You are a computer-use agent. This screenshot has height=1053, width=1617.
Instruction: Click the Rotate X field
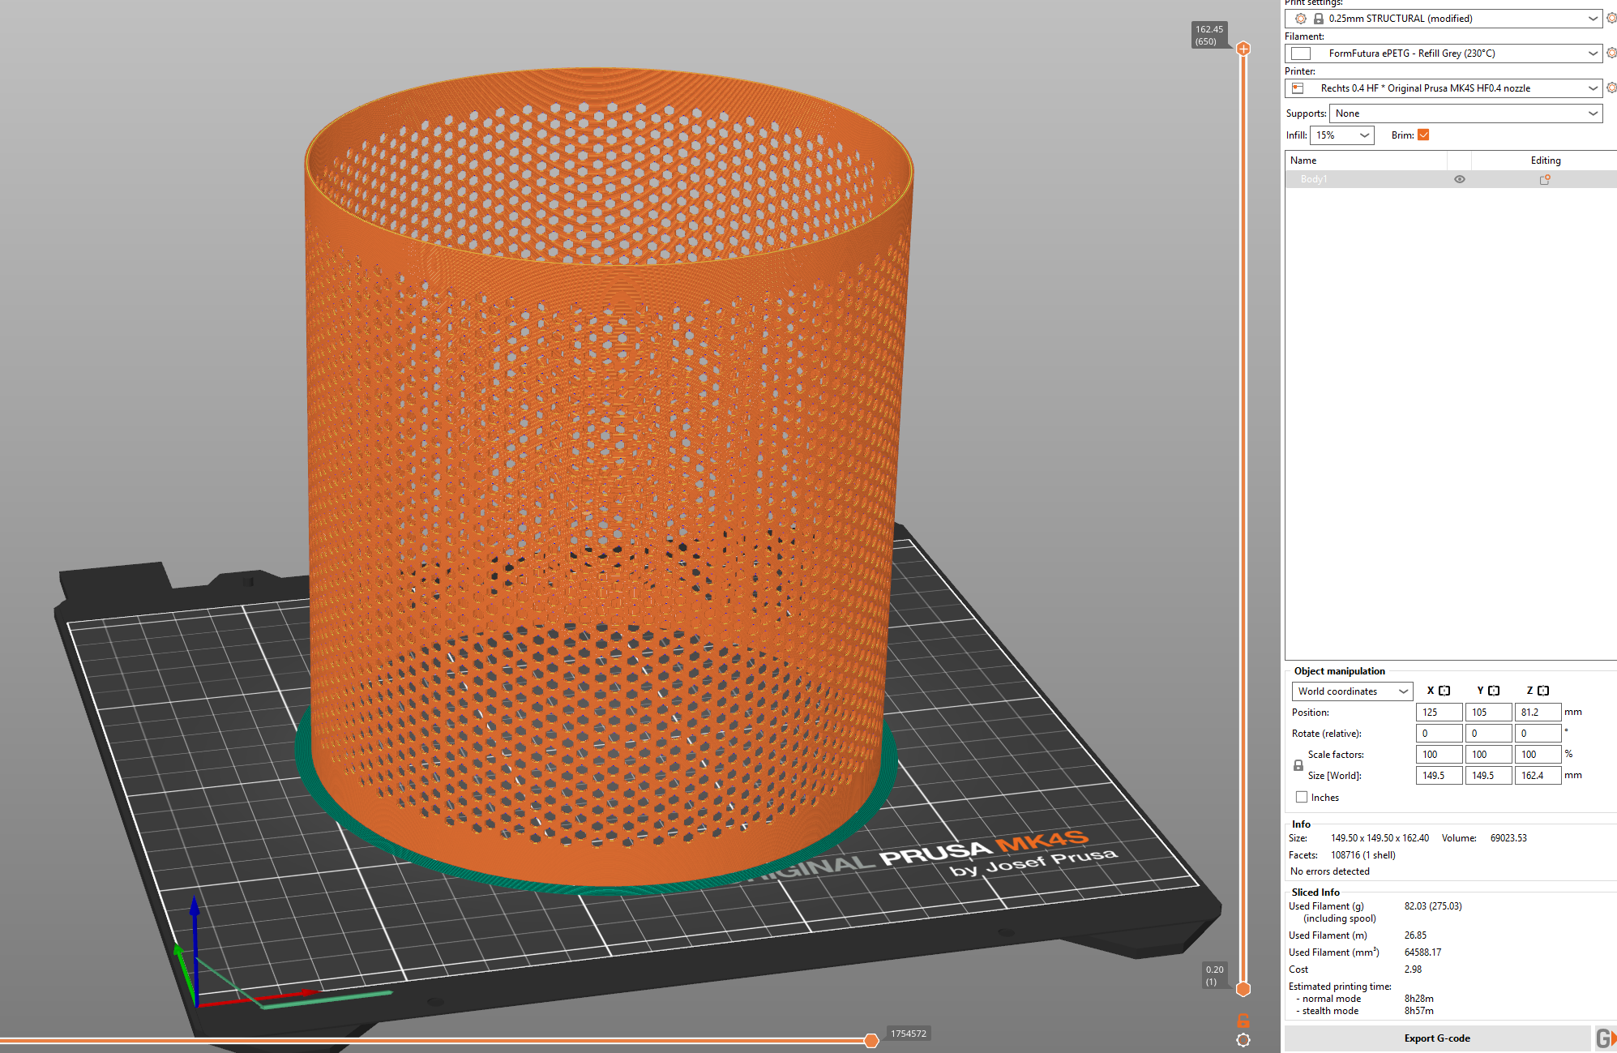pos(1439,734)
